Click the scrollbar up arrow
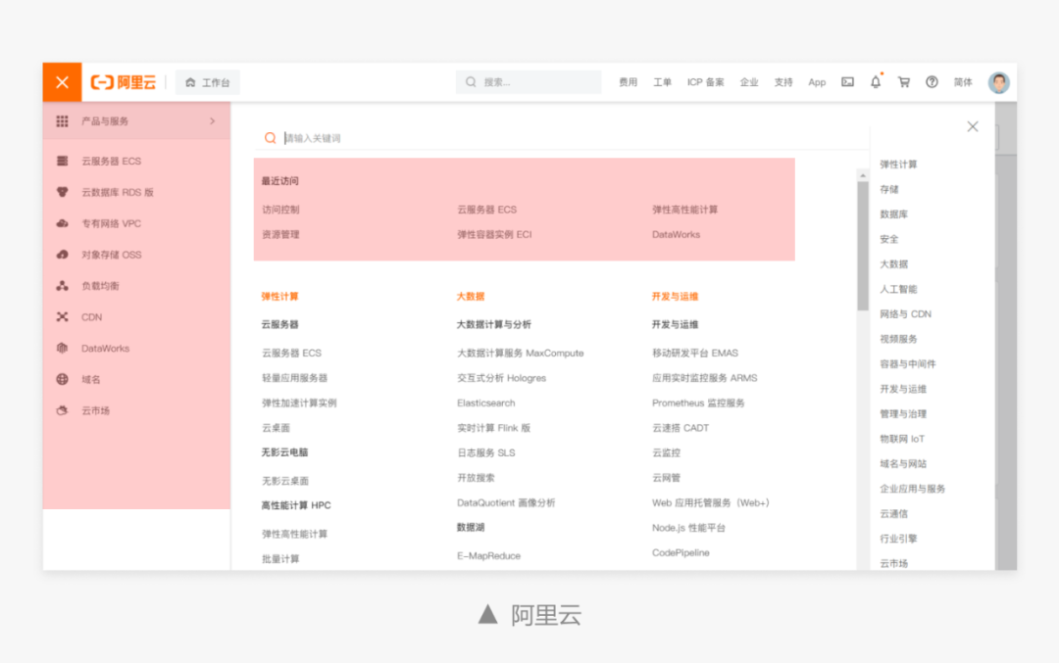The image size is (1059, 663). pyautogui.click(x=863, y=175)
